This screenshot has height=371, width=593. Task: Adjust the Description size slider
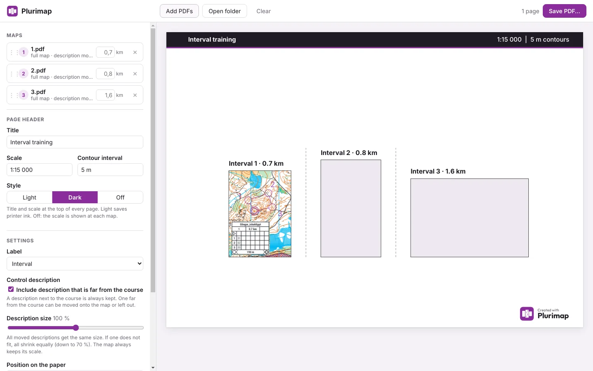[x=76, y=328]
